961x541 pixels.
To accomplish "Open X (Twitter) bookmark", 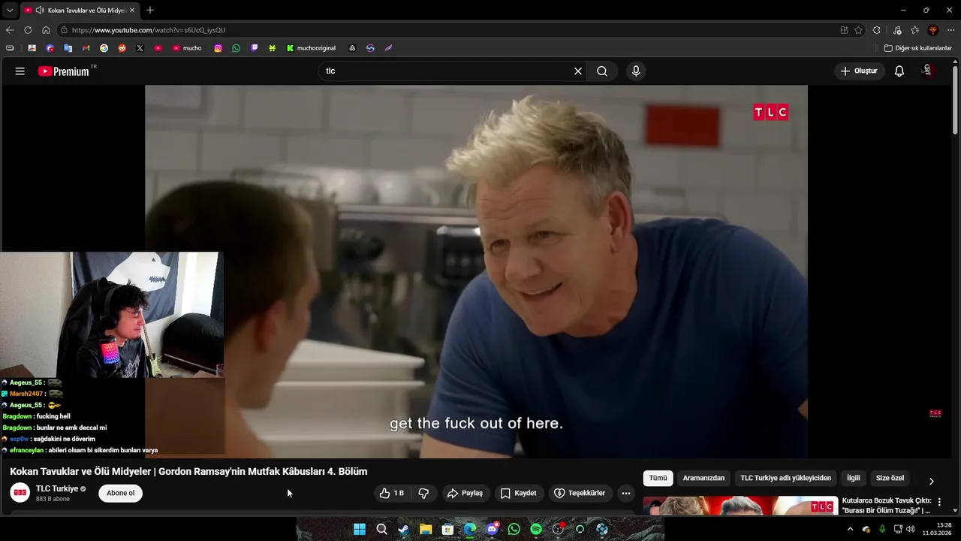I will click(x=140, y=48).
